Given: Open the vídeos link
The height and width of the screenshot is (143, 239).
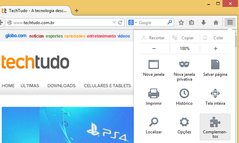Looking at the screenshot, I should 123,36.
